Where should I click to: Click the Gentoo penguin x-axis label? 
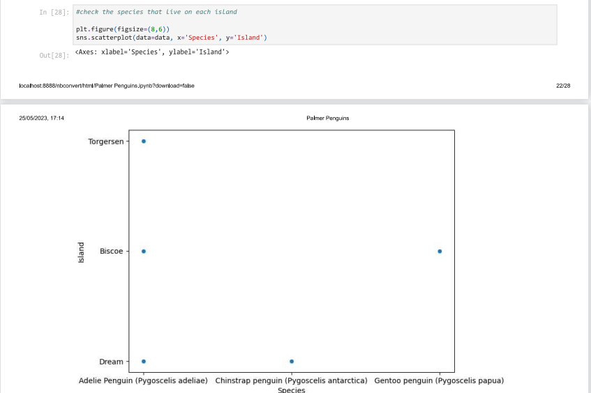pyautogui.click(x=439, y=380)
